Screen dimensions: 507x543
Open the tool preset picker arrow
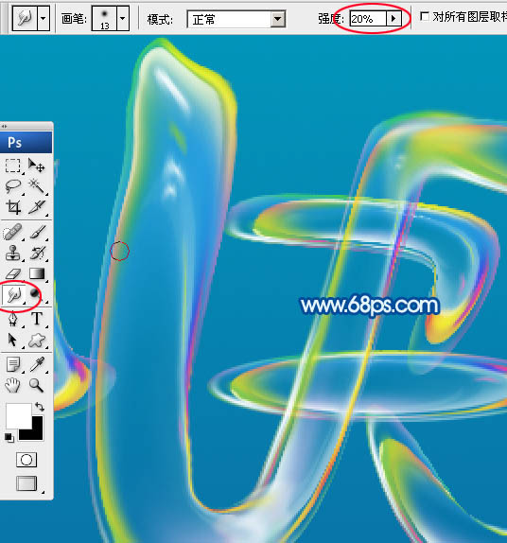(x=43, y=17)
